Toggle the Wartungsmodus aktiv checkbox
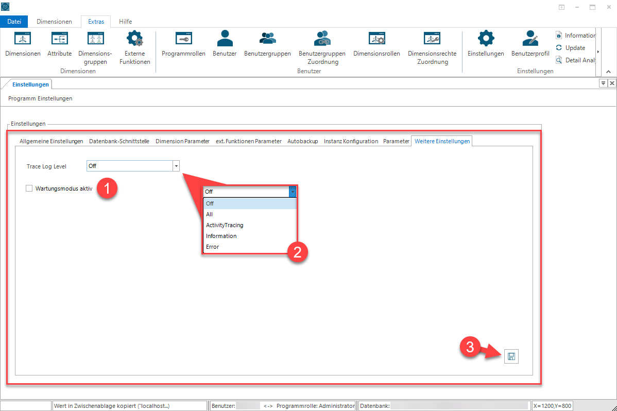Image resolution: width=617 pixels, height=411 pixels. tap(29, 189)
